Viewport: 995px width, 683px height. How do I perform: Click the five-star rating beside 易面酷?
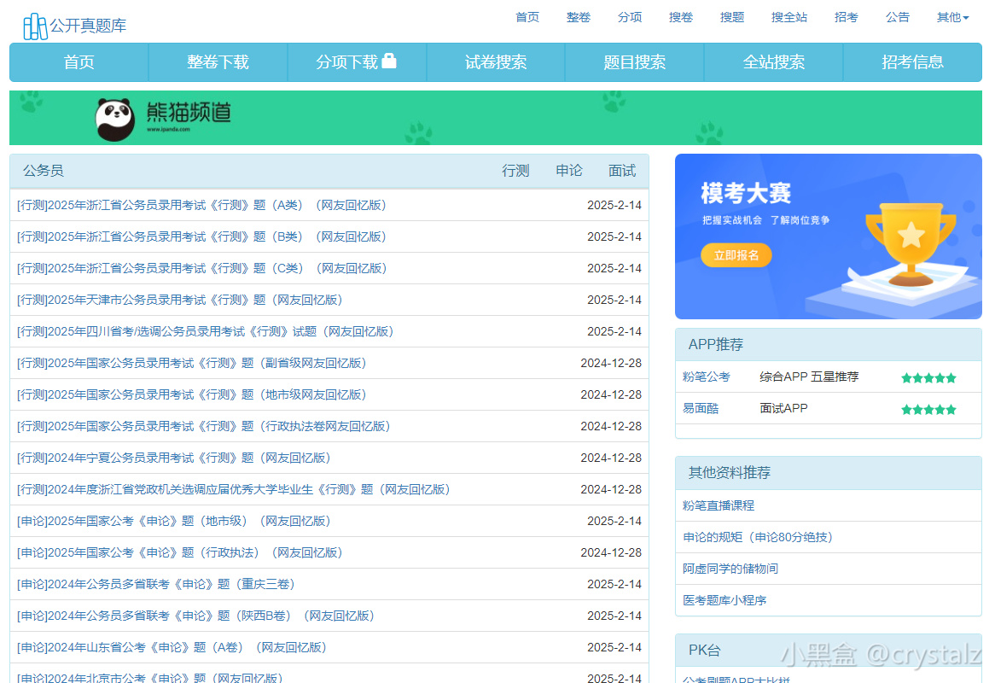(x=928, y=408)
